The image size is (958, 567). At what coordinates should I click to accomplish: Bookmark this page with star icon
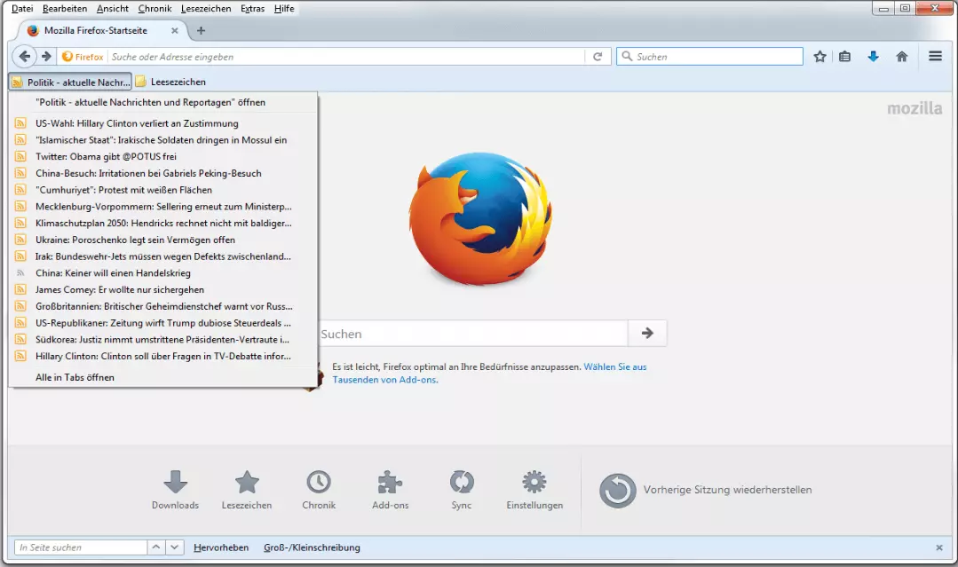point(819,57)
